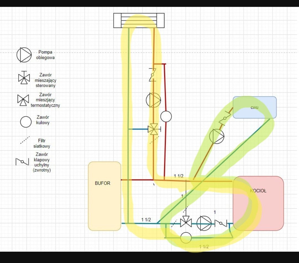Select the mixing valve left of the boiler pump
Screen dimensions: 299x263
pyautogui.click(x=186, y=222)
